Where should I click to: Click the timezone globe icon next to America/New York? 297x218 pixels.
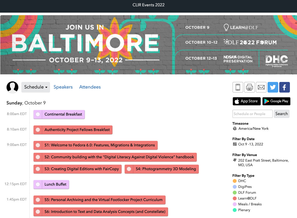(x=235, y=128)
